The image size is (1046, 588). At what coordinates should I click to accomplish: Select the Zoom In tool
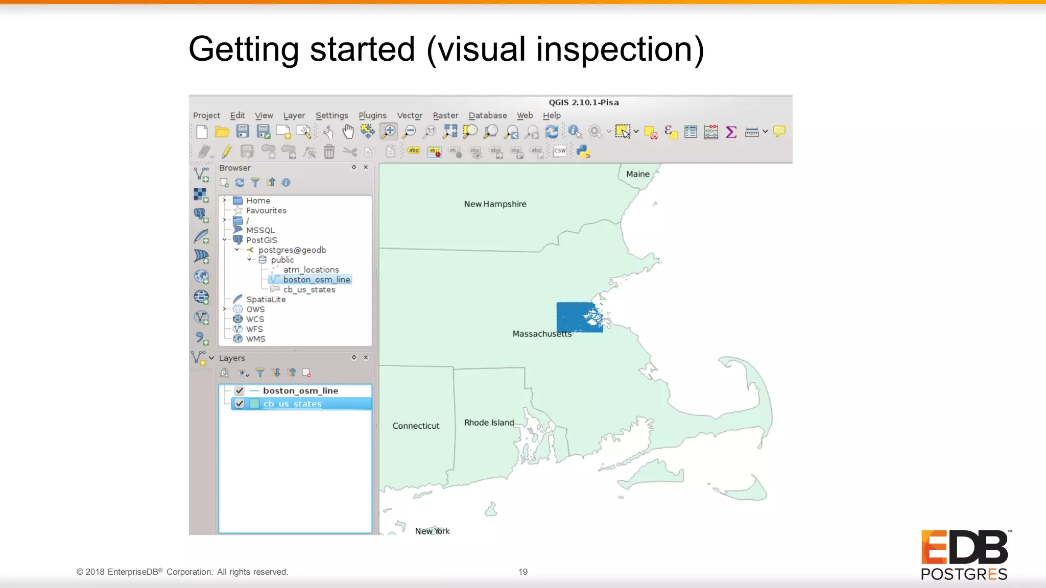point(389,132)
